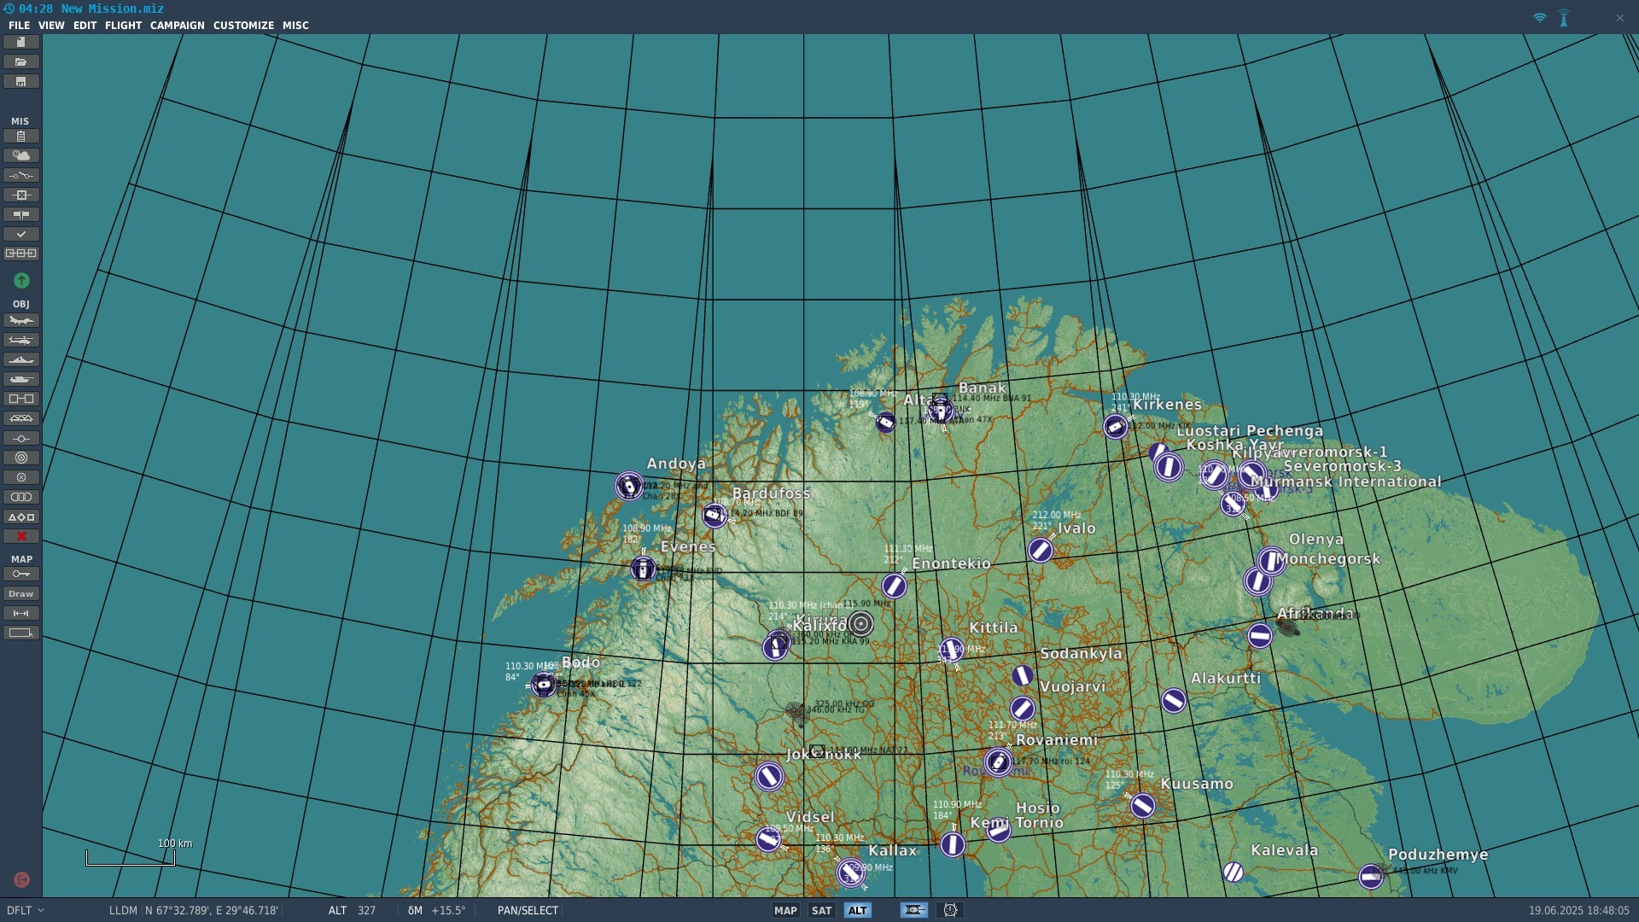Open the three-box arrows icon under MIS
Viewport: 1639px width, 922px height.
pyautogui.click(x=21, y=254)
